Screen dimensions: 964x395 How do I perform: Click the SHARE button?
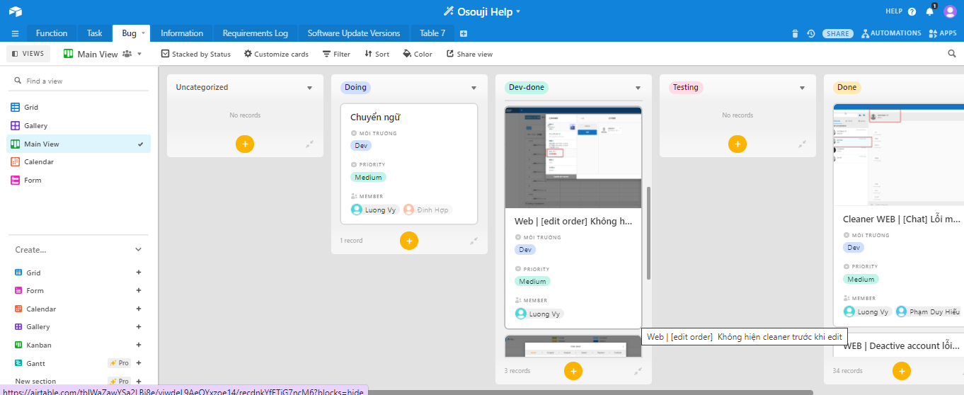[838, 33]
